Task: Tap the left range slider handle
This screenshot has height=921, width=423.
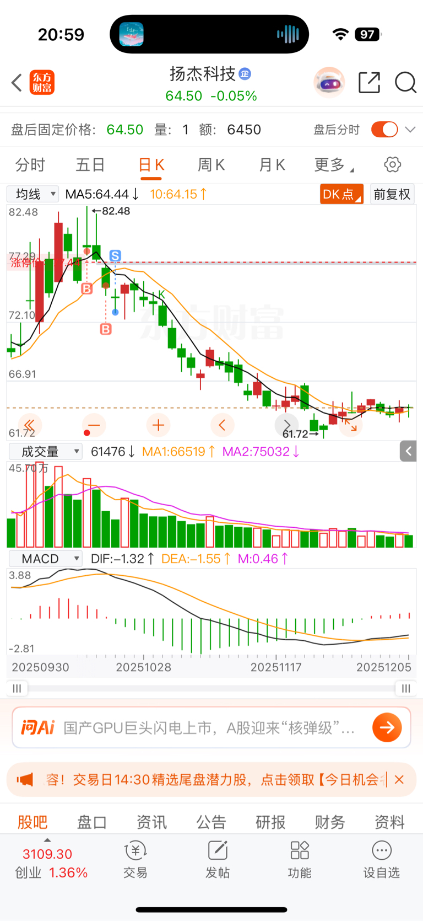Action: [17, 688]
